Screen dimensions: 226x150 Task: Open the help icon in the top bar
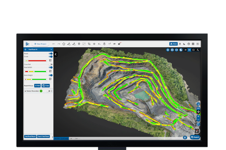(189, 44)
